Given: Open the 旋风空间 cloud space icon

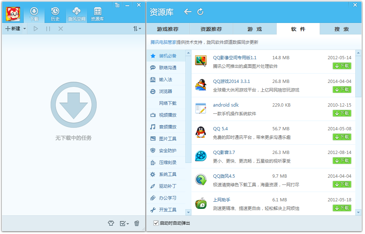Looking at the screenshot, I should coord(77,14).
